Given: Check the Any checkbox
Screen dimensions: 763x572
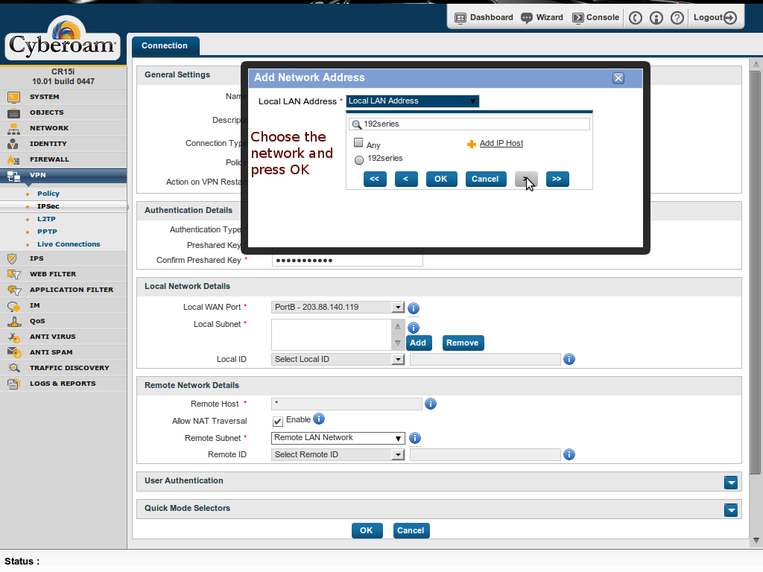Looking at the screenshot, I should [358, 142].
